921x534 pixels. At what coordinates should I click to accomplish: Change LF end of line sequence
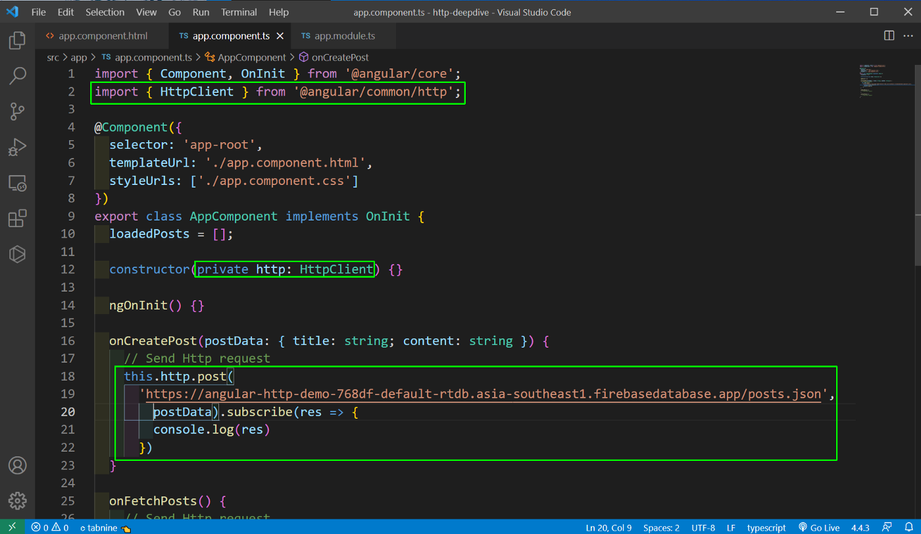point(731,527)
